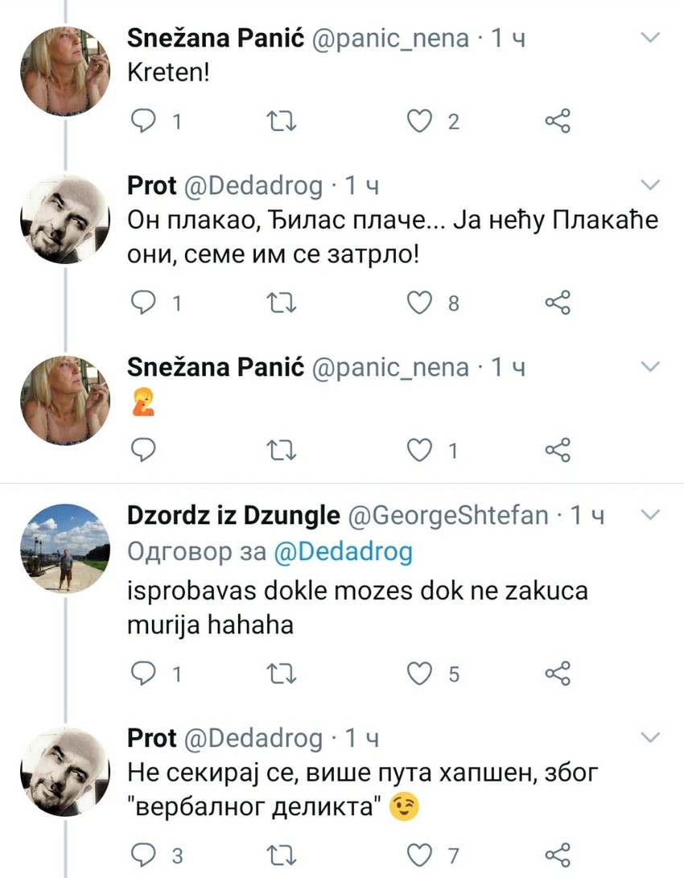Unlike the emoji tweet with one like
The image size is (684, 878).
coord(418,451)
